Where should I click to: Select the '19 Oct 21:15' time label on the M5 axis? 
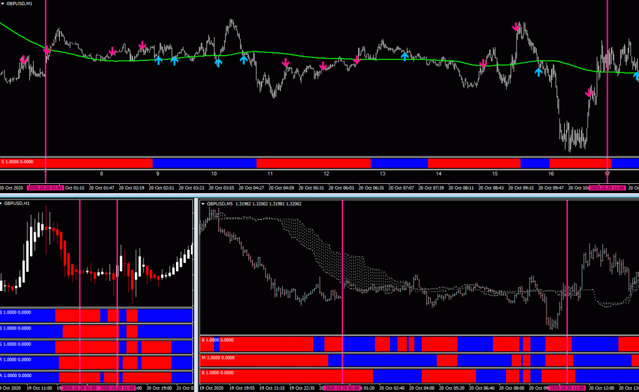[271, 388]
